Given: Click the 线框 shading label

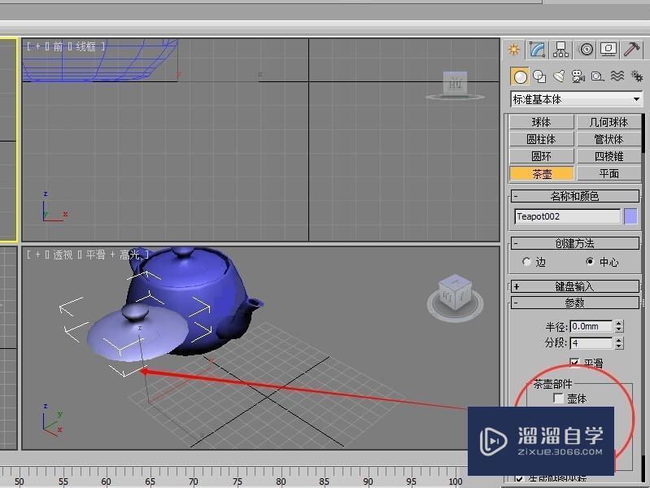Looking at the screenshot, I should (85, 46).
